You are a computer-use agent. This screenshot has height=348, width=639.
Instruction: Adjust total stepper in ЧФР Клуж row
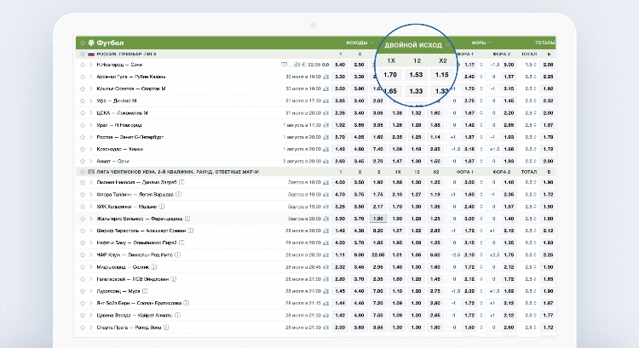point(535,254)
